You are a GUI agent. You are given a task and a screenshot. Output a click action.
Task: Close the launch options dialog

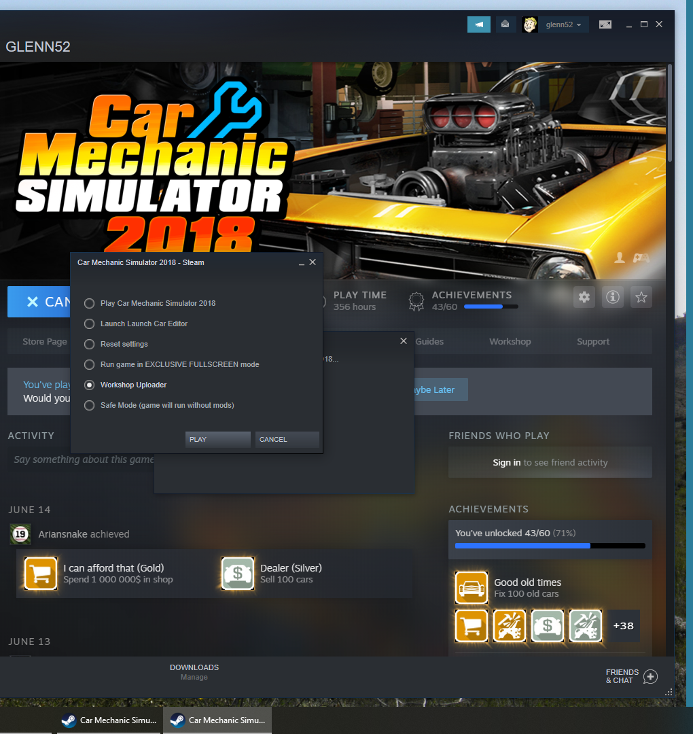tap(313, 262)
